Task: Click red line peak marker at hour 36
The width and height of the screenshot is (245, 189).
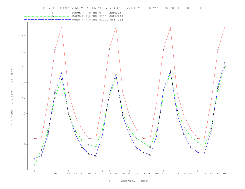Action: click(116, 27)
